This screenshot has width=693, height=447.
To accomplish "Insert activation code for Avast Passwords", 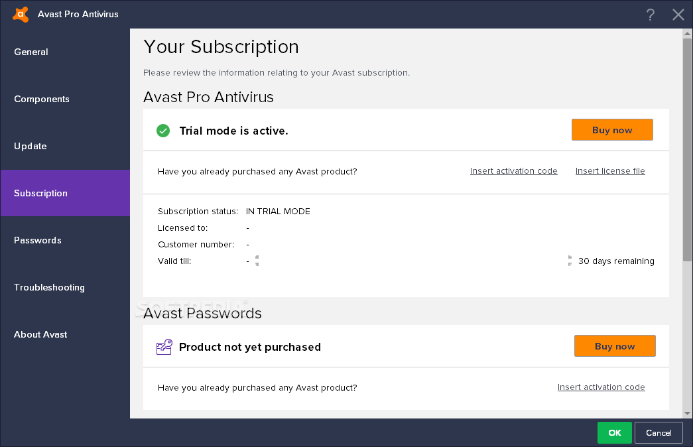I will 601,387.
